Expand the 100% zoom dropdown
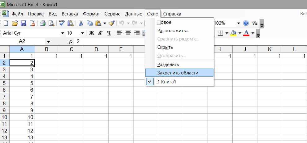 point(239,23)
